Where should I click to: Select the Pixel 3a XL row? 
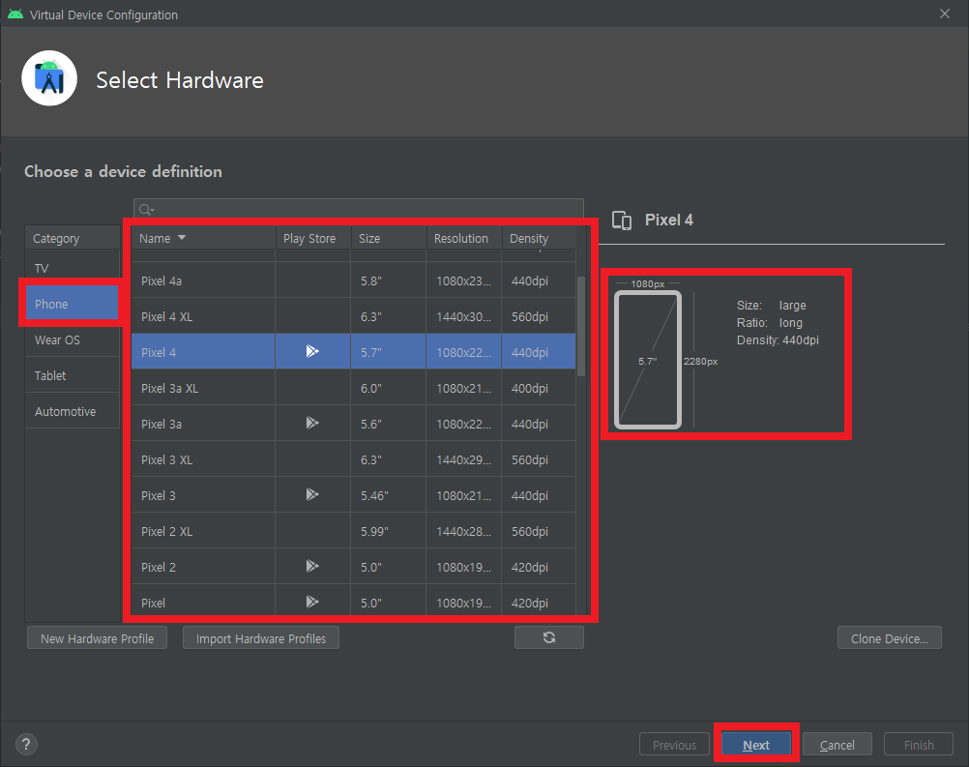(x=354, y=388)
